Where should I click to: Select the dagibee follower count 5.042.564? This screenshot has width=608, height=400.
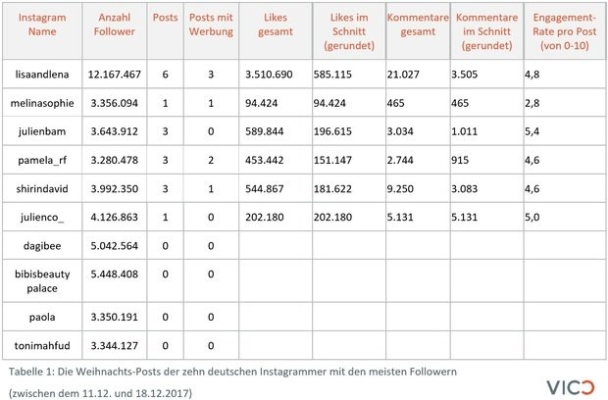115,246
